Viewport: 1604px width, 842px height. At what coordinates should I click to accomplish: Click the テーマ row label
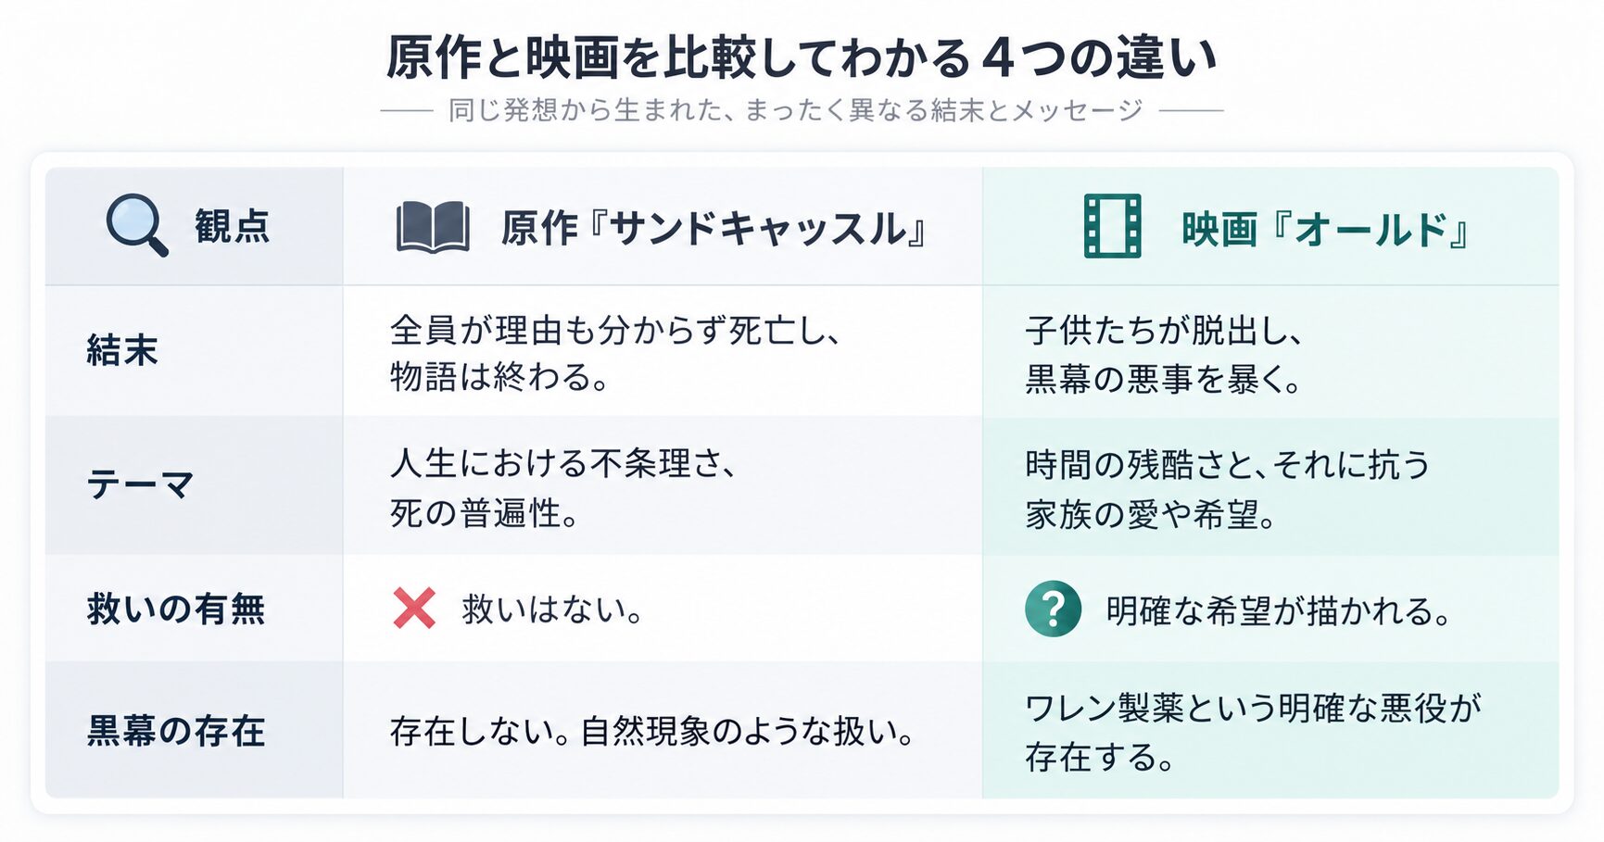pos(140,484)
